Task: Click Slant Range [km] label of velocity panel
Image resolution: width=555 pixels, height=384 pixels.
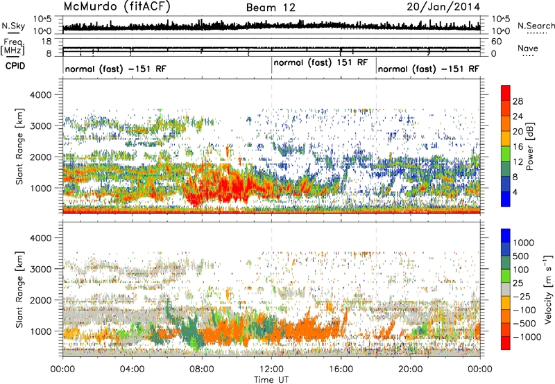Action: (19, 290)
